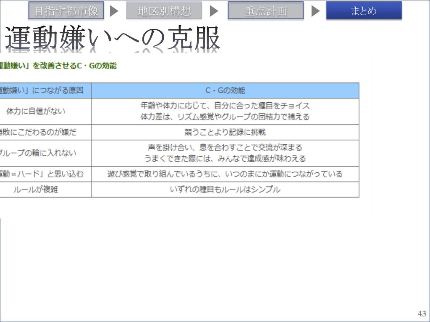The width and height of the screenshot is (430, 322).
Task: Click the page number 43
Action: [422, 314]
